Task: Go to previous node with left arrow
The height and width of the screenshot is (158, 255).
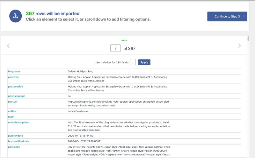Action: click(8, 46)
